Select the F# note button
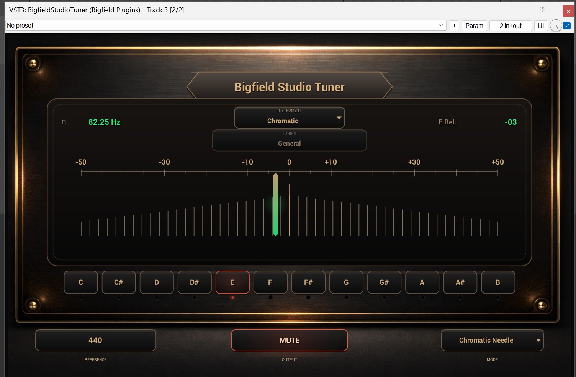576x377 pixels. pyautogui.click(x=308, y=282)
